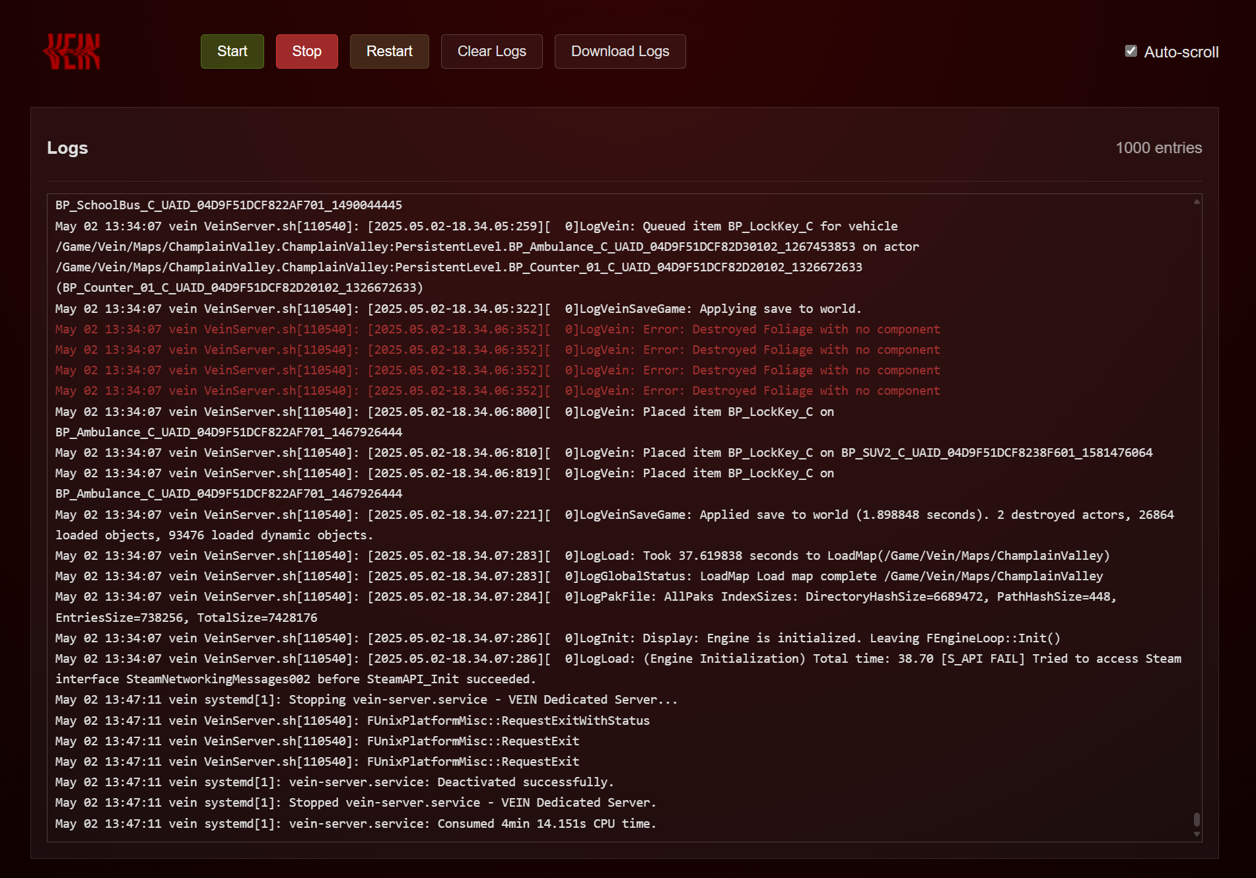Select the "Stopped vein-server.service" log entry
1256x878 pixels.
(x=356, y=802)
